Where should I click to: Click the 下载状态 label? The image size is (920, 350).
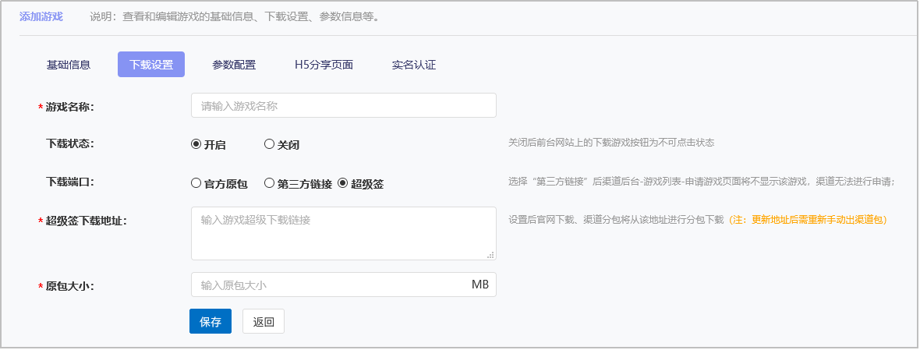pyautogui.click(x=70, y=143)
